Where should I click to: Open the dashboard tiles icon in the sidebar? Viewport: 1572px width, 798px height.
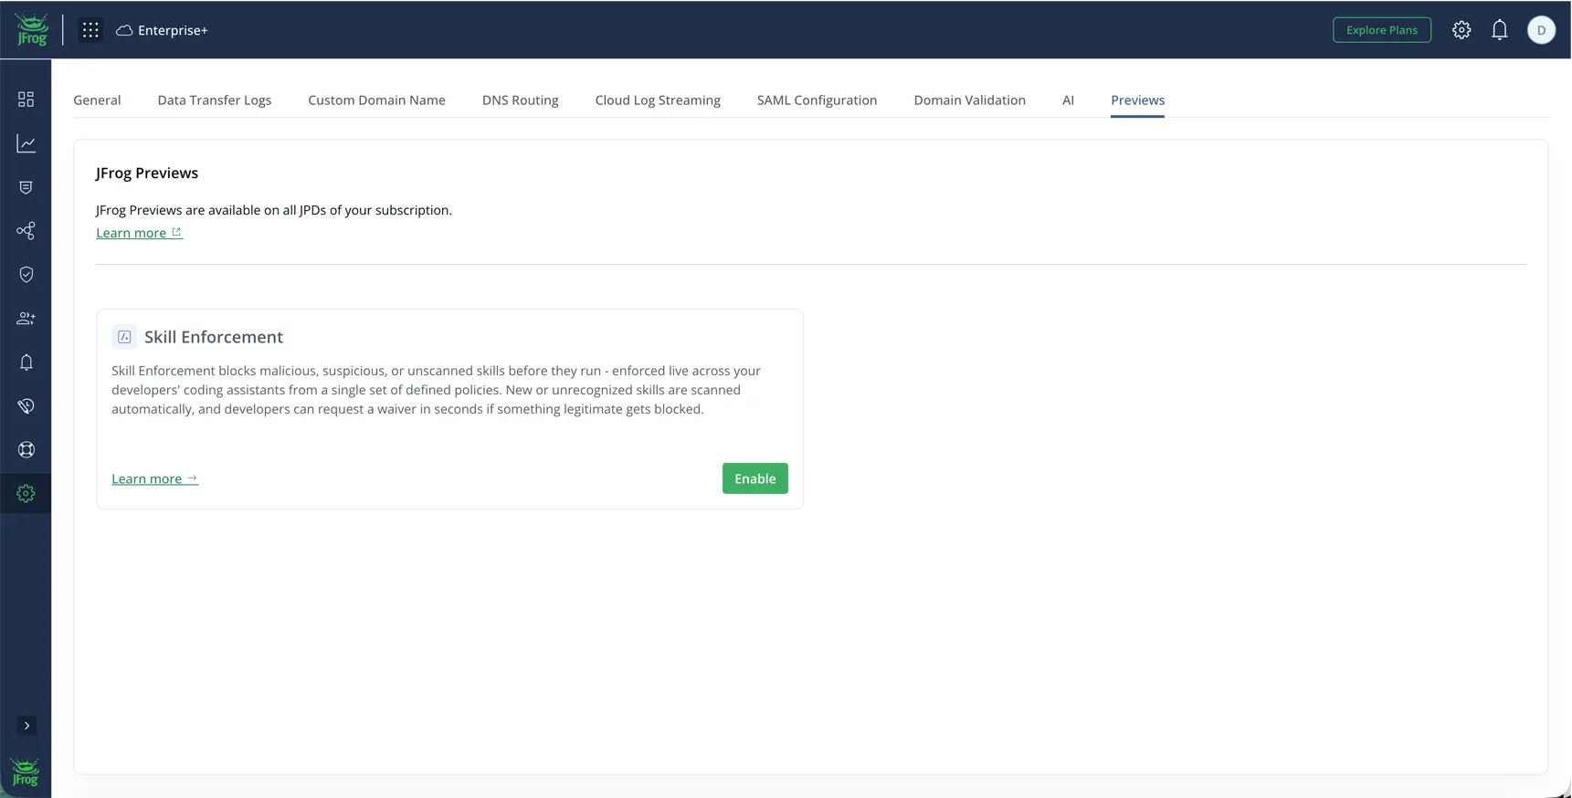pyautogui.click(x=26, y=100)
